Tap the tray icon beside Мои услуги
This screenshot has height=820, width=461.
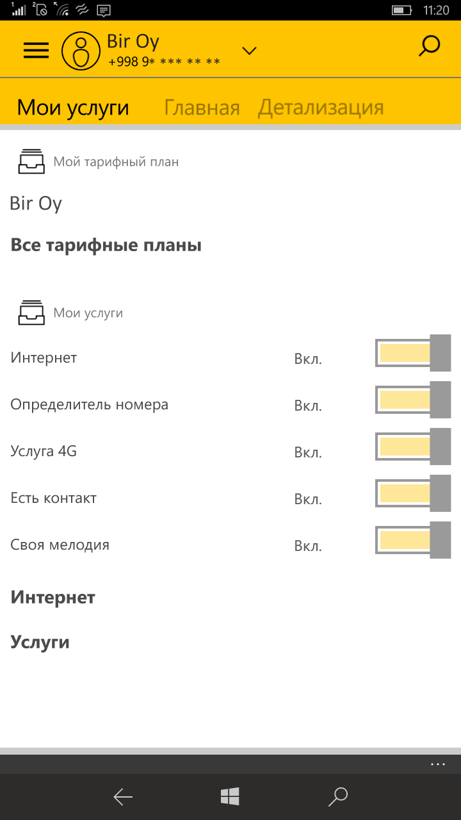coord(31,313)
